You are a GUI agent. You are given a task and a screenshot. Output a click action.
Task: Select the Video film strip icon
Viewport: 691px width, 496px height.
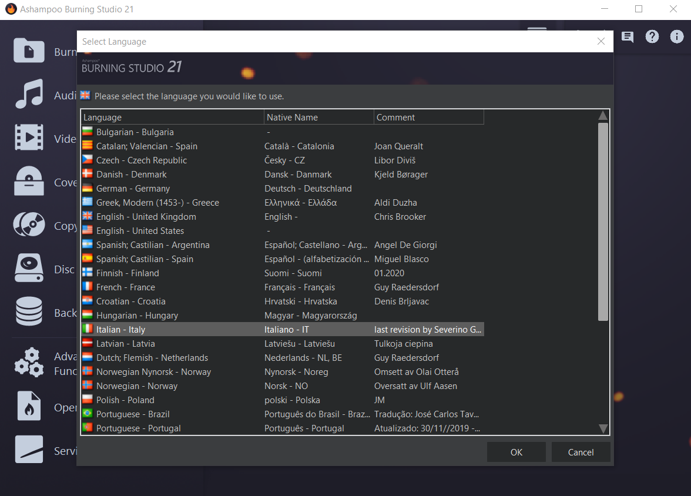coord(29,138)
